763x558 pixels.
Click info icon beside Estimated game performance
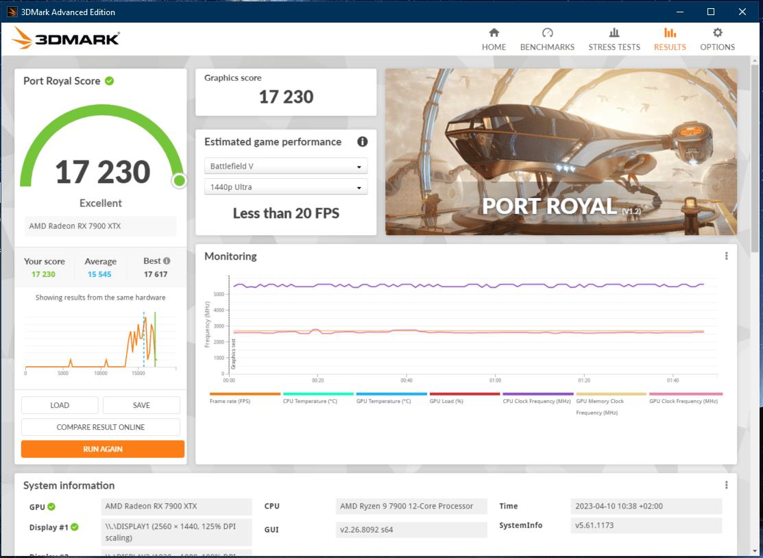click(362, 142)
